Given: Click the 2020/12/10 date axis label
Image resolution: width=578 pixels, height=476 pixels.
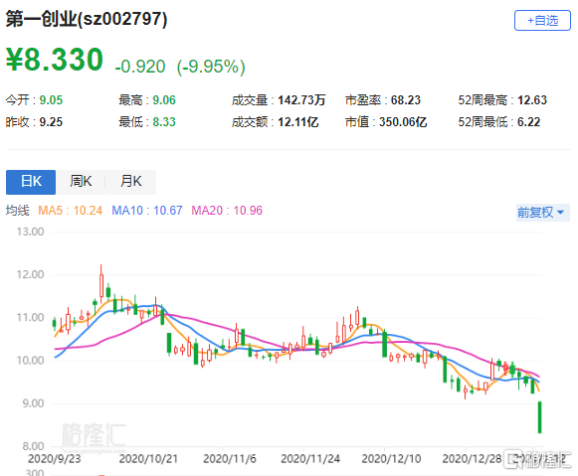Looking at the screenshot, I should point(391,459).
